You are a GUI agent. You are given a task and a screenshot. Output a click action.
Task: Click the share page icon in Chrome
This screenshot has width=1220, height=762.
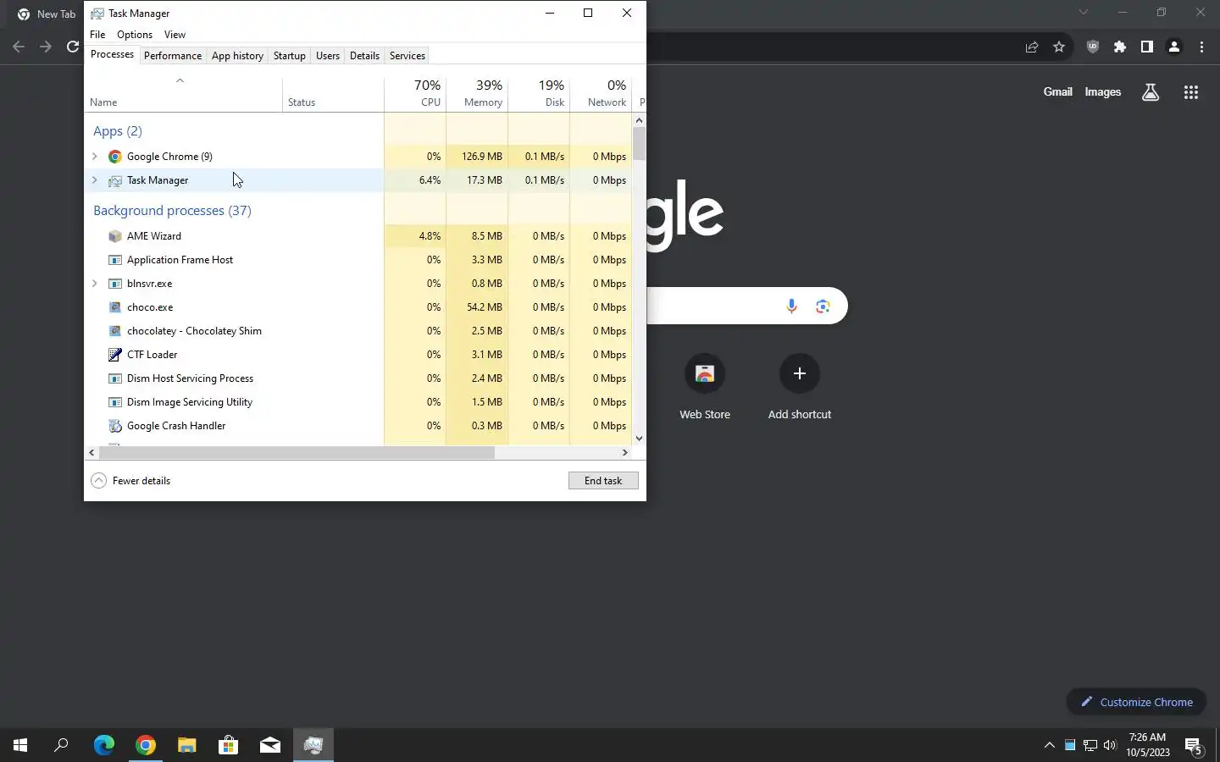tap(1032, 47)
